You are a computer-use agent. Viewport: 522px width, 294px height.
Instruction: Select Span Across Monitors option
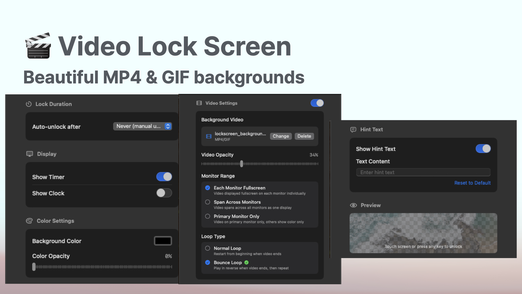pos(208,202)
